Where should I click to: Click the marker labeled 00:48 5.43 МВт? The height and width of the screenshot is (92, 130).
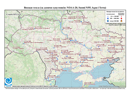(49, 78)
